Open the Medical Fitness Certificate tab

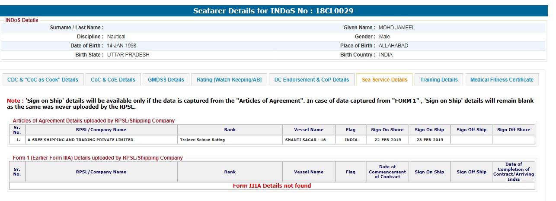(x=502, y=80)
